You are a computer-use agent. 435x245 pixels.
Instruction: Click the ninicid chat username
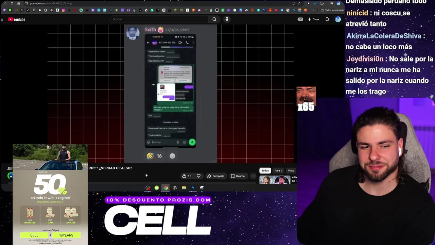coord(357,13)
